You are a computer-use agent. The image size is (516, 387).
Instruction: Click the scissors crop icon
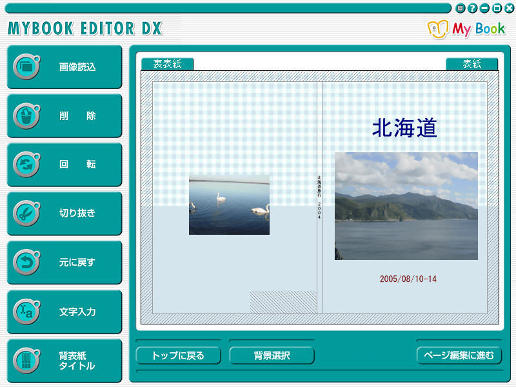[26, 213]
